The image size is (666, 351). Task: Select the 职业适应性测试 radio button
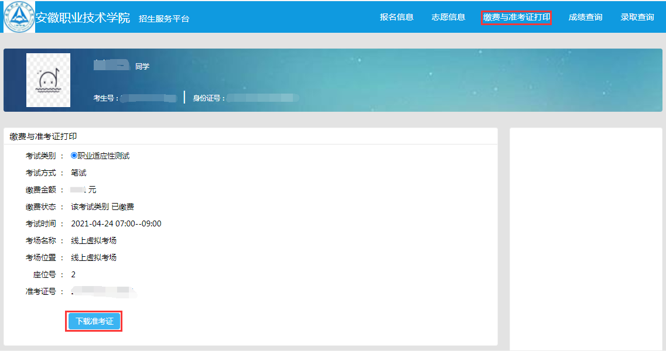(74, 156)
